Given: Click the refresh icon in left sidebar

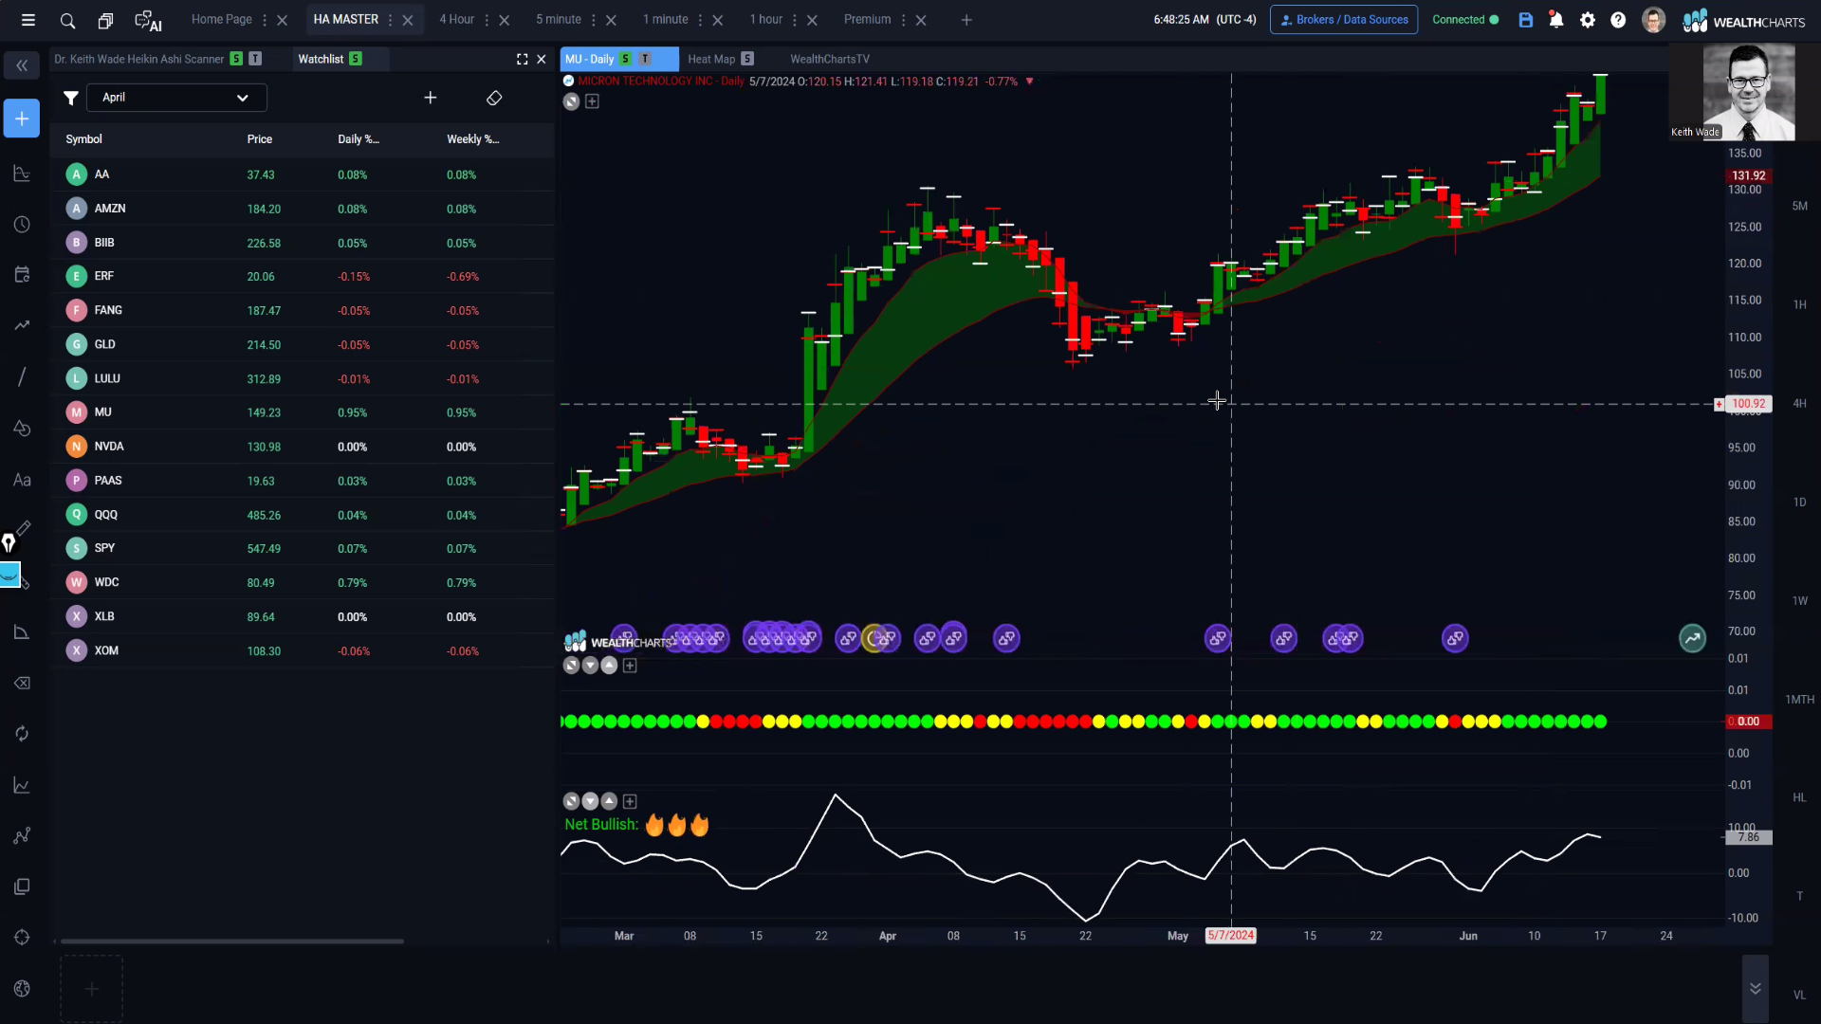Looking at the screenshot, I should click(22, 734).
